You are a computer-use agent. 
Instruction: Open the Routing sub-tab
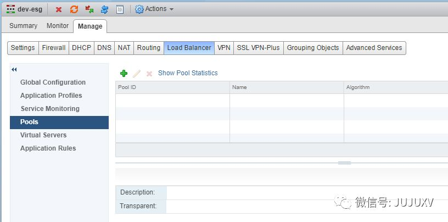pyautogui.click(x=149, y=48)
